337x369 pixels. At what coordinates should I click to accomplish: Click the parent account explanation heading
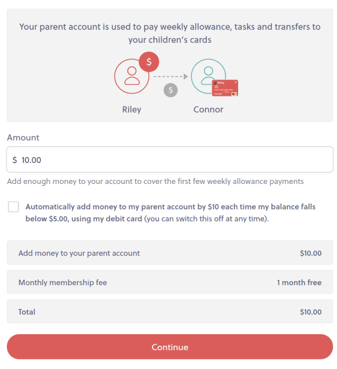170,33
